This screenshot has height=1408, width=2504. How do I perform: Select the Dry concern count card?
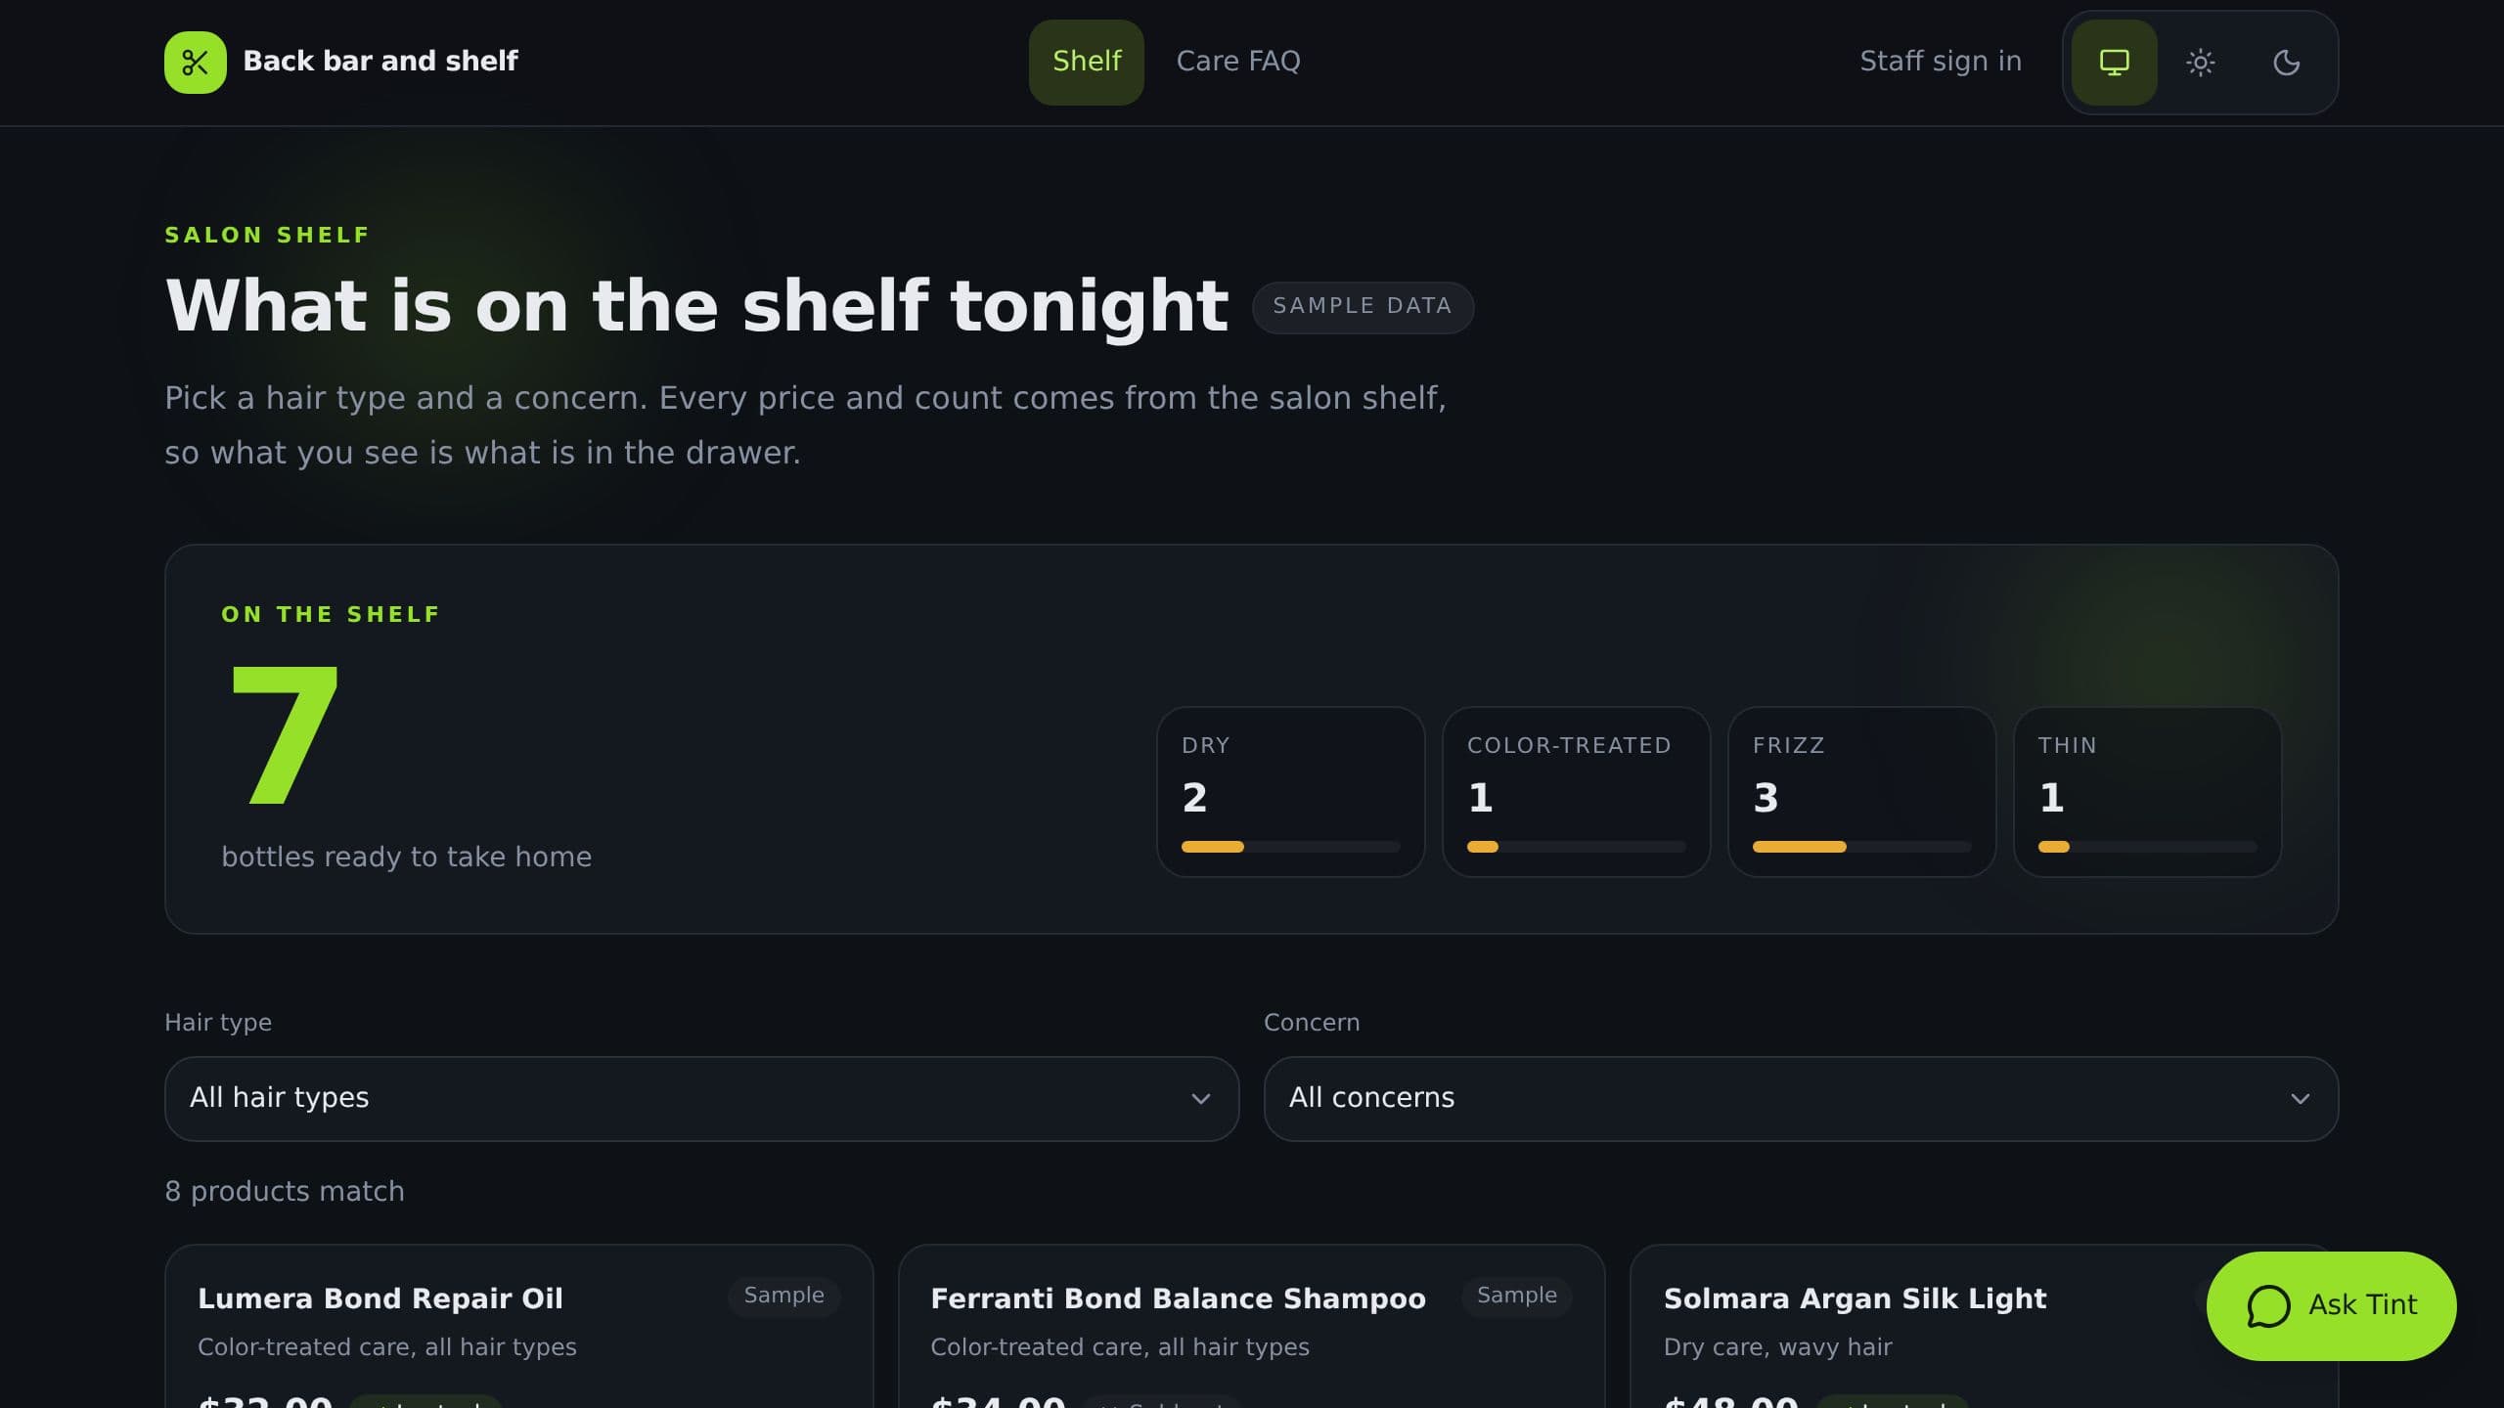[x=1290, y=792]
